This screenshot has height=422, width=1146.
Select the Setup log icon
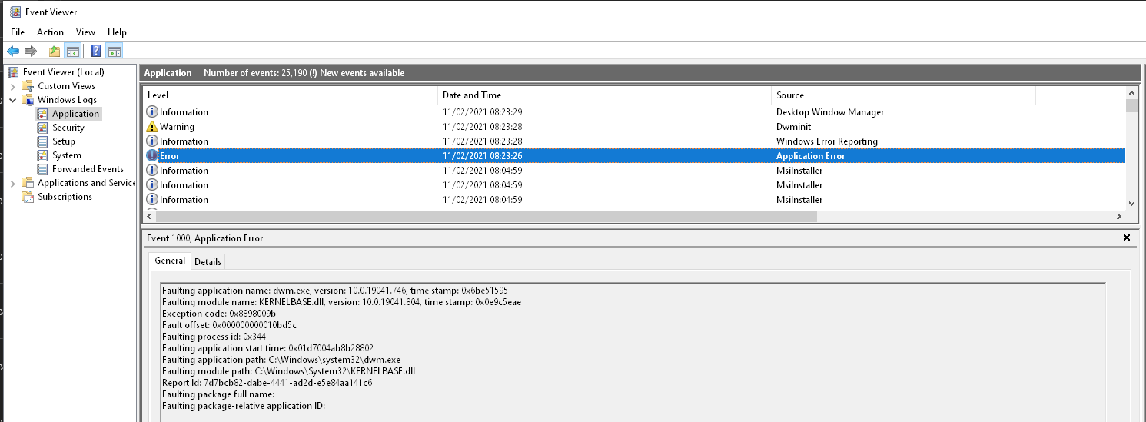click(x=42, y=141)
